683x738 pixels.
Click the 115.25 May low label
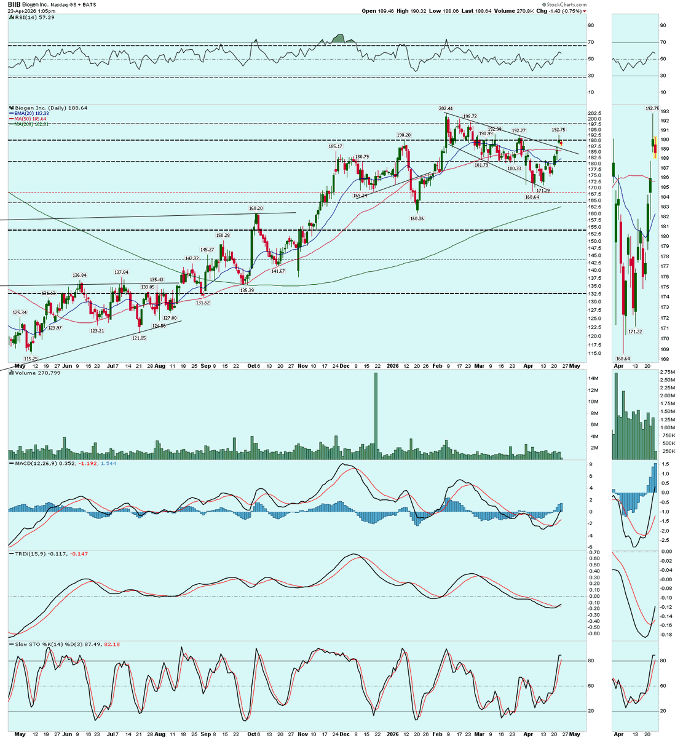pos(31,359)
